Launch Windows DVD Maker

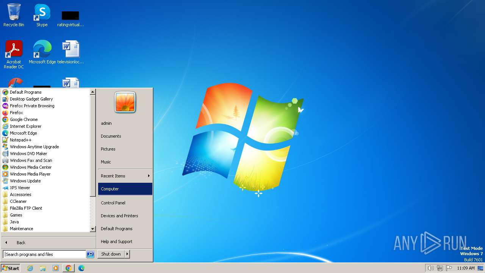coord(29,154)
